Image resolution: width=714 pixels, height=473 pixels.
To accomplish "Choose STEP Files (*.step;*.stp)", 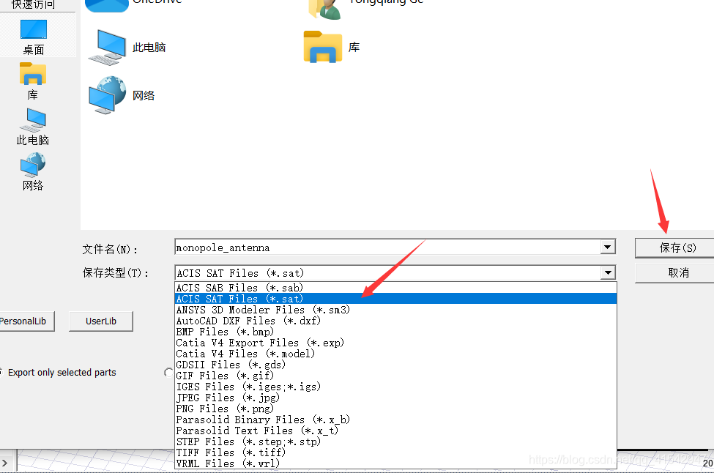I will (395, 442).
